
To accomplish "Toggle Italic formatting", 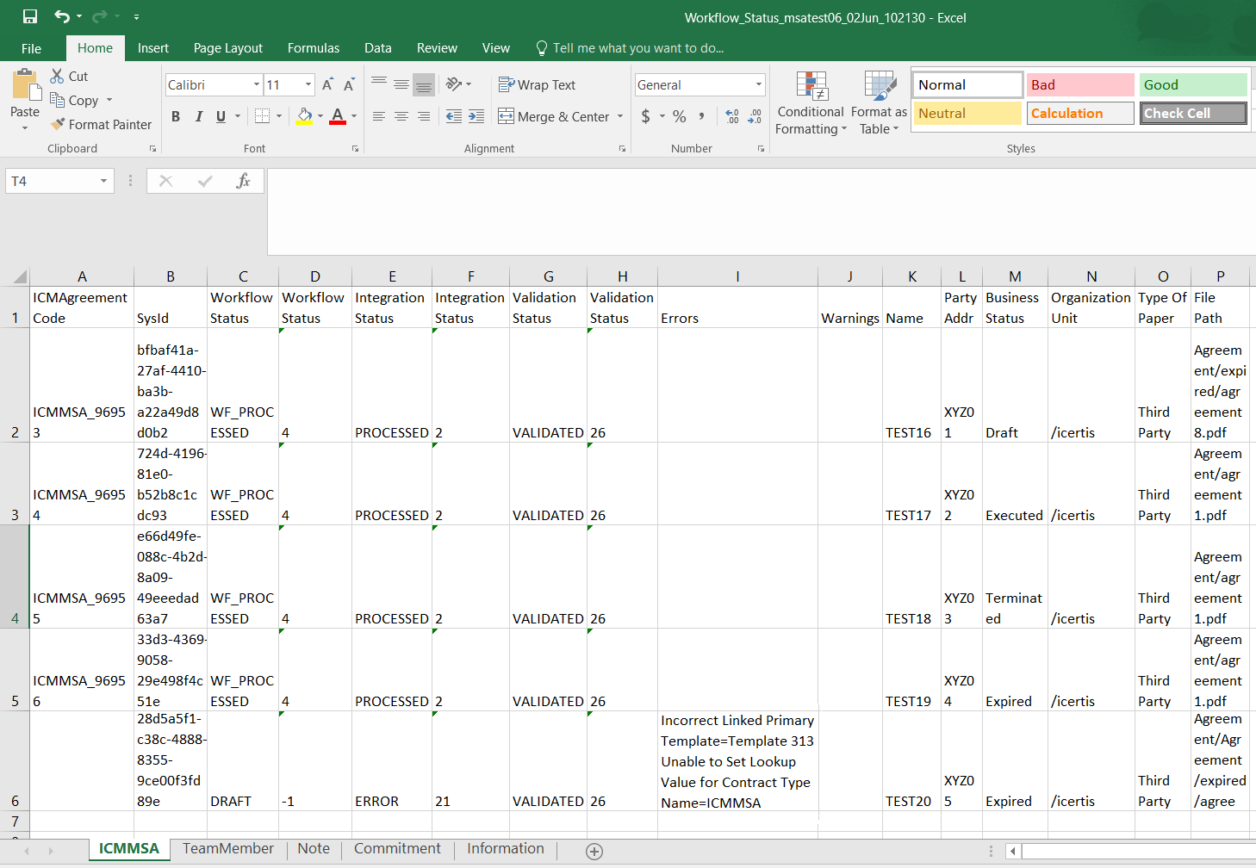I will [198, 116].
